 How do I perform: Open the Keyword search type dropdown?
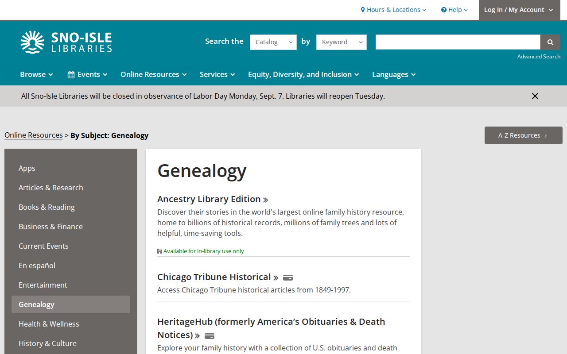click(342, 42)
